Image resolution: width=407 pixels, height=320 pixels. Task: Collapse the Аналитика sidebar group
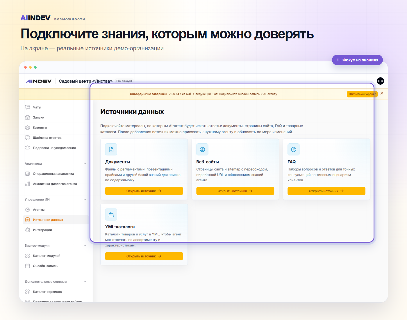pos(85,163)
